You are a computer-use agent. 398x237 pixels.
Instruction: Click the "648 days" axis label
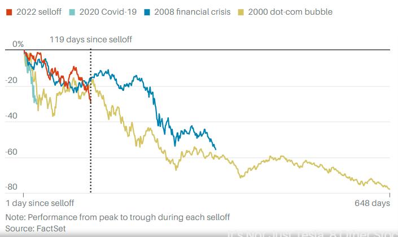tap(372, 203)
